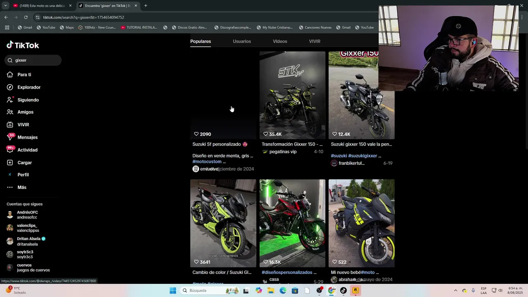Reload the page with the refresh icon

[26, 17]
